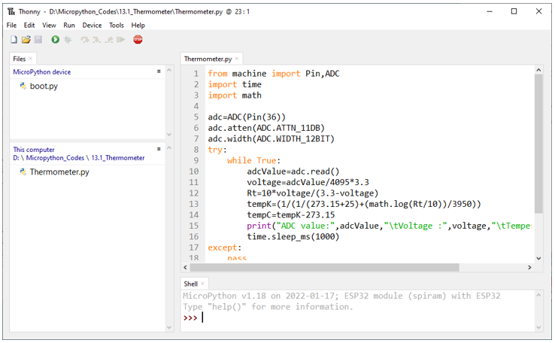Open the This computer panel menu icon
The width and height of the screenshot is (555, 343).
coord(159,149)
